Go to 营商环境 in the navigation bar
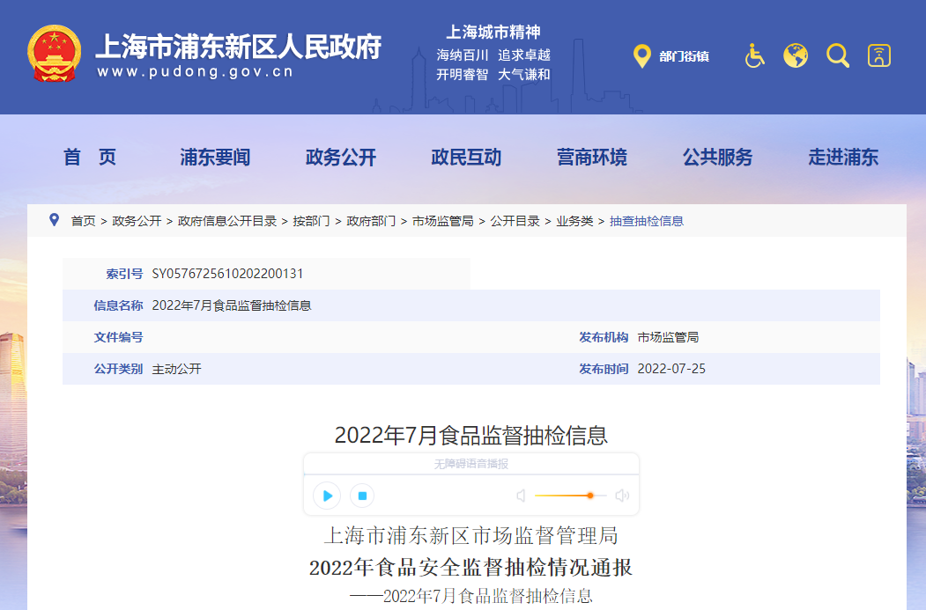 point(592,158)
